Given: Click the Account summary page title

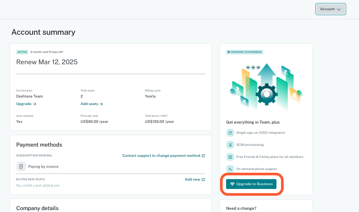Looking at the screenshot, I should [x=44, y=32].
